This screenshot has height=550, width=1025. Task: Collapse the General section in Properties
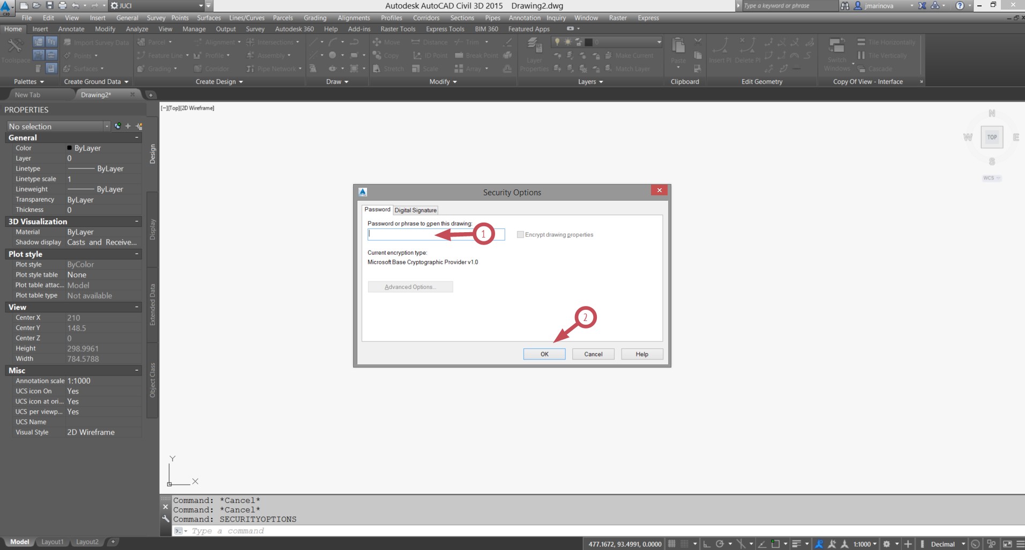point(137,137)
